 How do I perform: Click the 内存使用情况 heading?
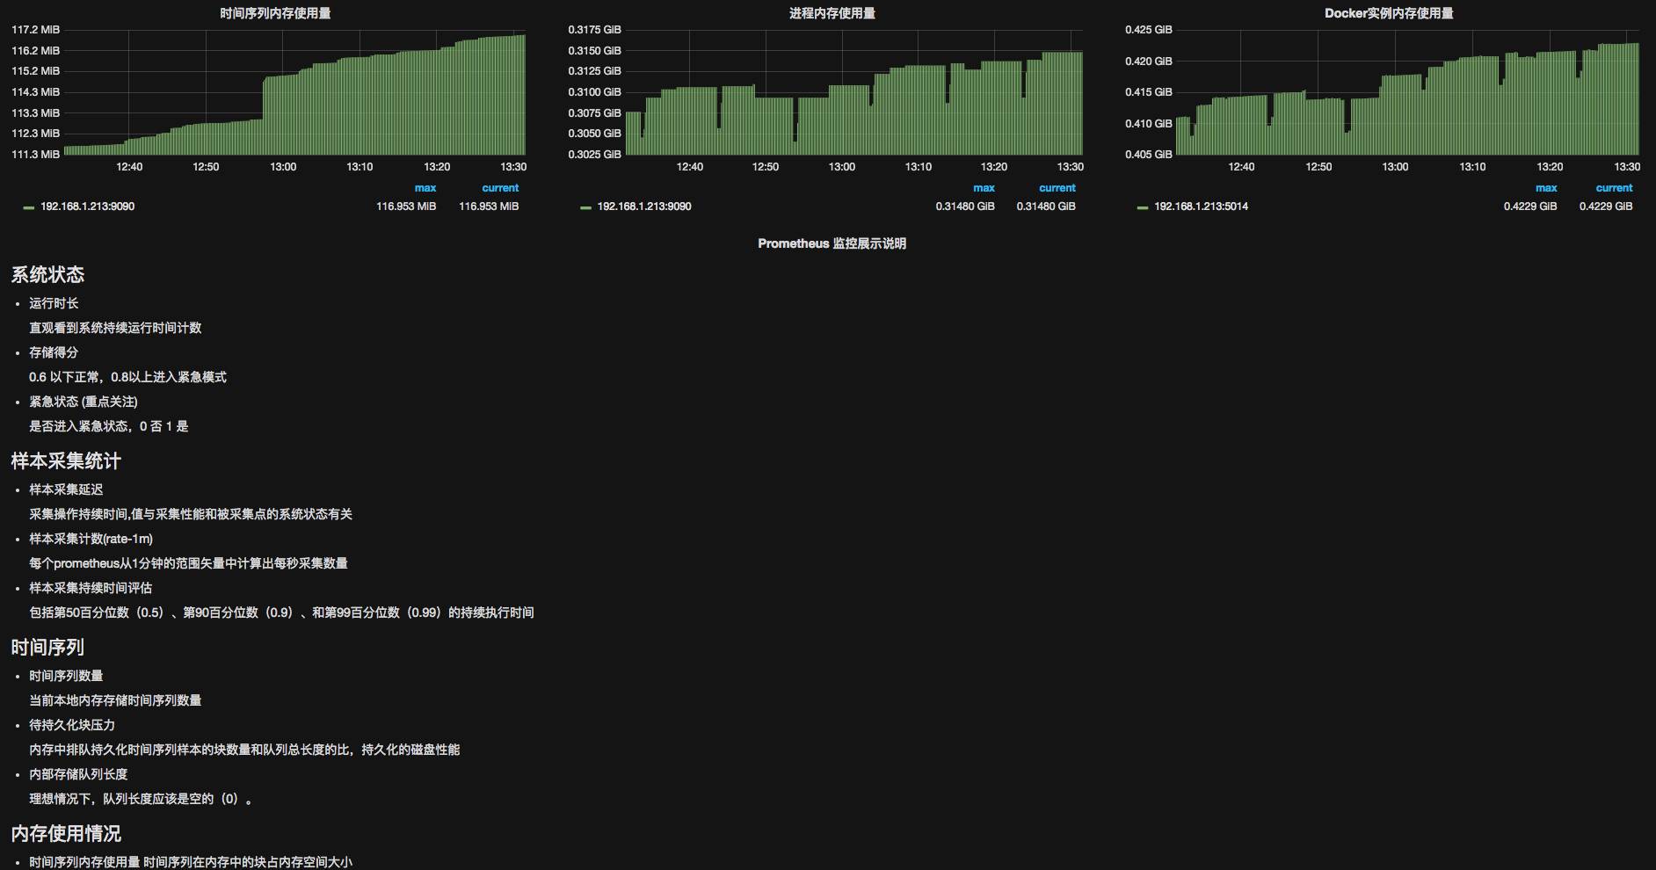coord(66,833)
